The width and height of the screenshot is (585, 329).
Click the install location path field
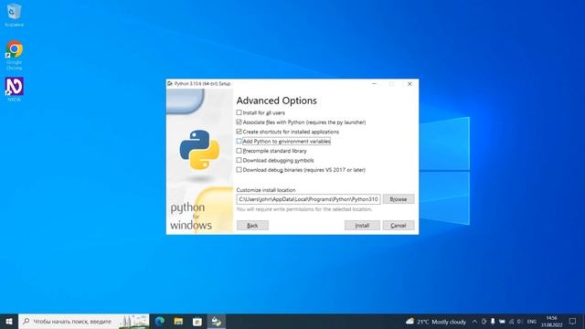(x=308, y=199)
